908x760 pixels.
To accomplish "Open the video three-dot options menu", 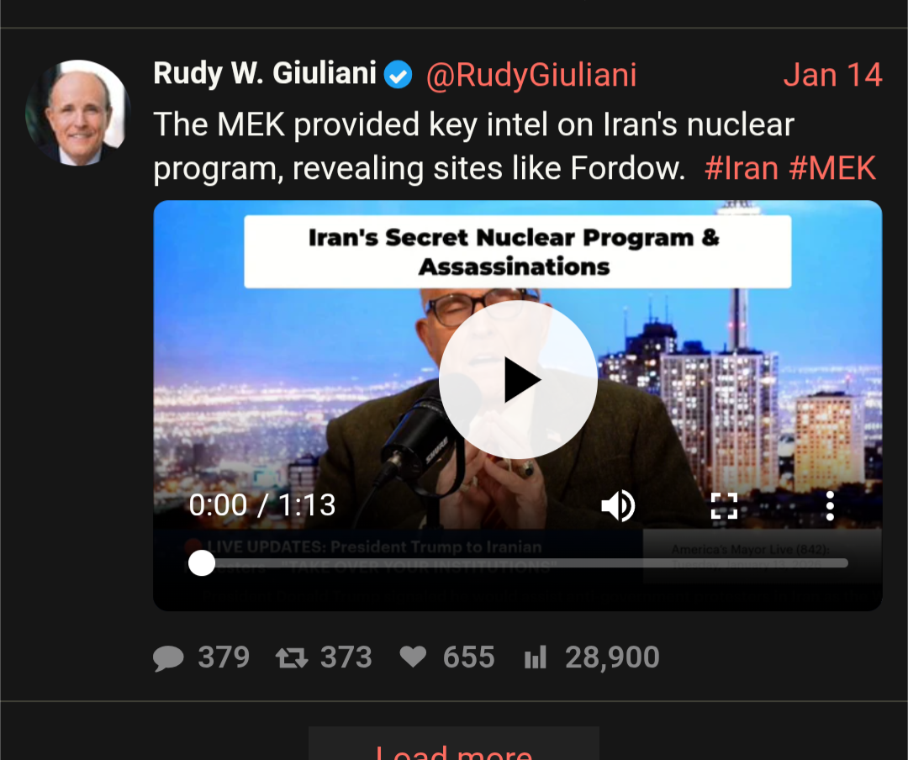I will 830,506.
